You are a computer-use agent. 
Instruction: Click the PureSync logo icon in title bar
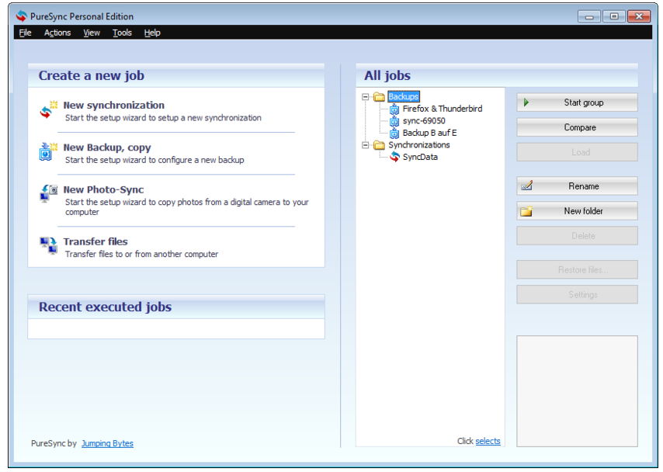21,16
